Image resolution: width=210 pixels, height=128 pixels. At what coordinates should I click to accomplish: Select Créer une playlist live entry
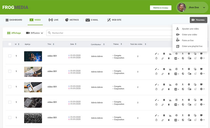190,46
